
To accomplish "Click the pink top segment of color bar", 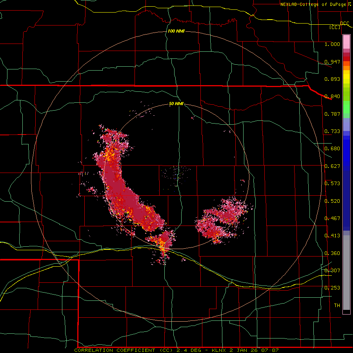I will (x=346, y=42).
